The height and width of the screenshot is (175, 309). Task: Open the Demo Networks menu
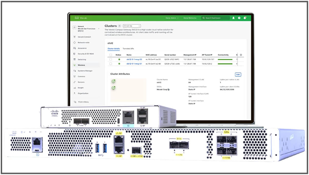(x=190, y=18)
